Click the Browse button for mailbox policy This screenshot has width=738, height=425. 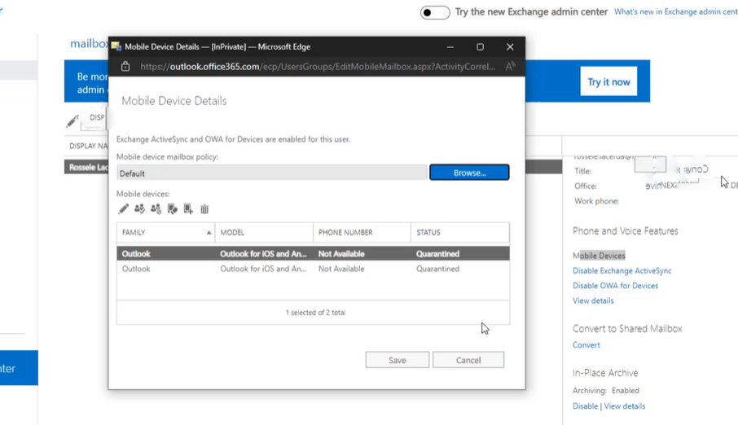click(x=469, y=173)
